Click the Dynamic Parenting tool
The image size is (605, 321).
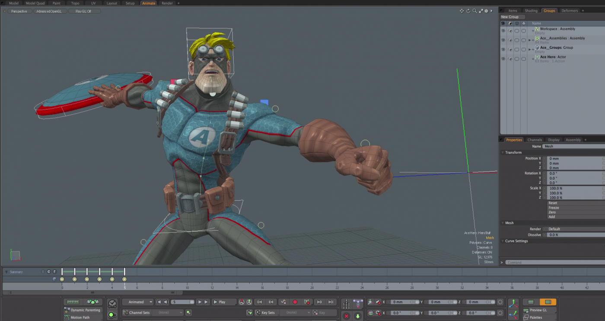85,310
